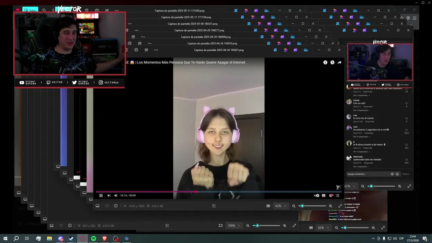Viewport: 432px width, 243px height.
Task: Click the Editar button in the topmost window
Action: click(x=30, y=10)
